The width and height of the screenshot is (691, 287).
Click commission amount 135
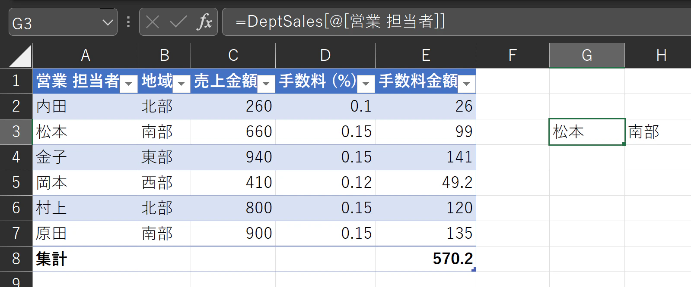426,234
